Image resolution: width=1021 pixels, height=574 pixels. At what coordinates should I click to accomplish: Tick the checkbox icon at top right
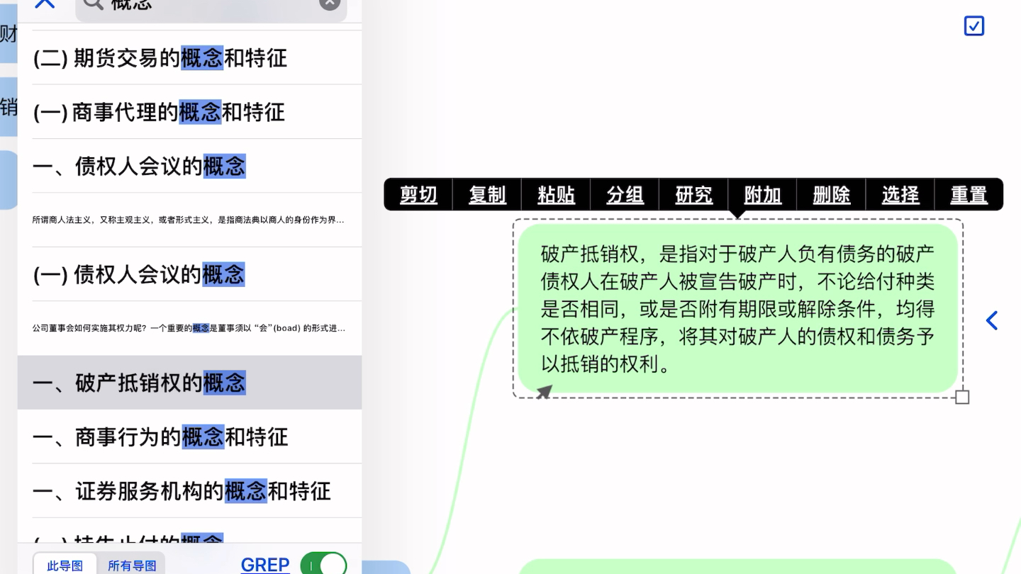click(974, 26)
